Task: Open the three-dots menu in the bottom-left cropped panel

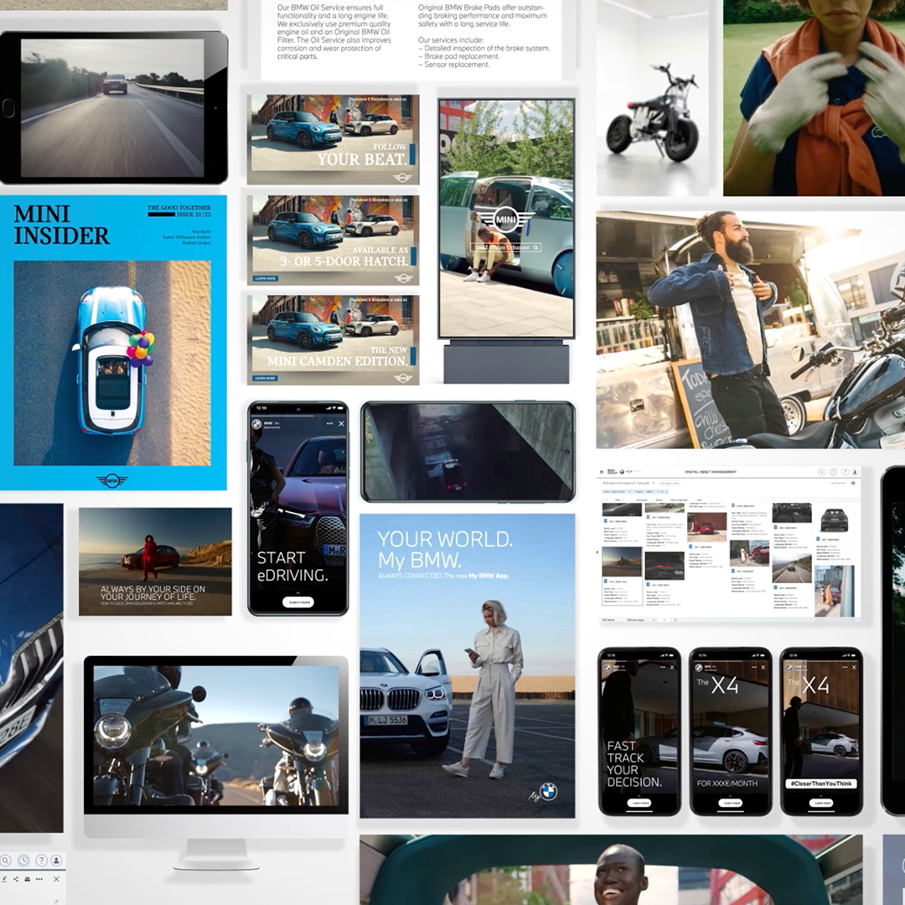Action: pos(39,879)
